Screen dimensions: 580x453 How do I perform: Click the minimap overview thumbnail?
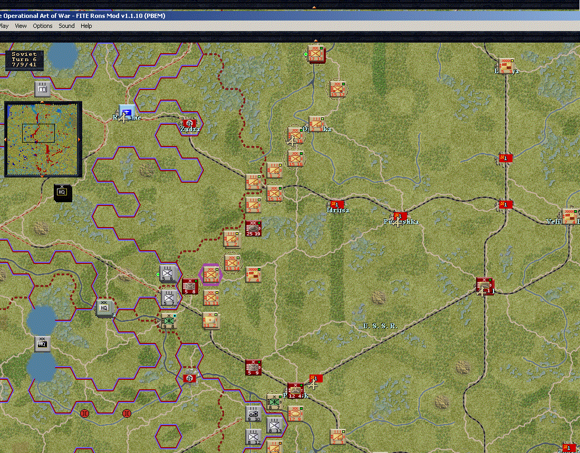43,139
